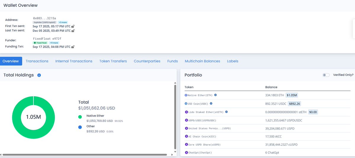Click verified checkmark next to USD Coin
Image resolution: width=355 pixels, height=158 pixels.
click(x=211, y=104)
